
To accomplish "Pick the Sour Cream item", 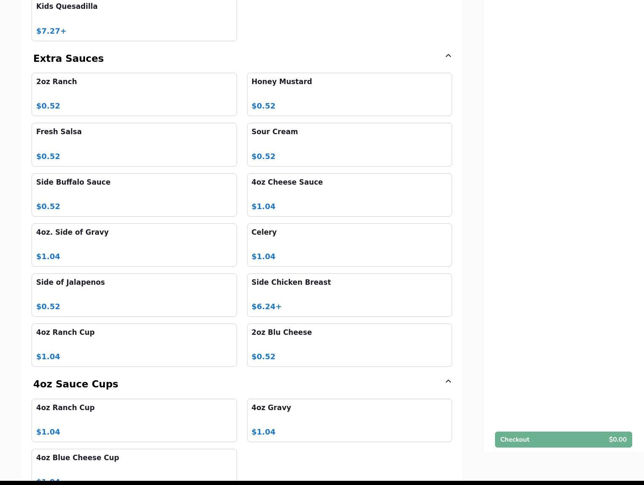I will pyautogui.click(x=349, y=144).
